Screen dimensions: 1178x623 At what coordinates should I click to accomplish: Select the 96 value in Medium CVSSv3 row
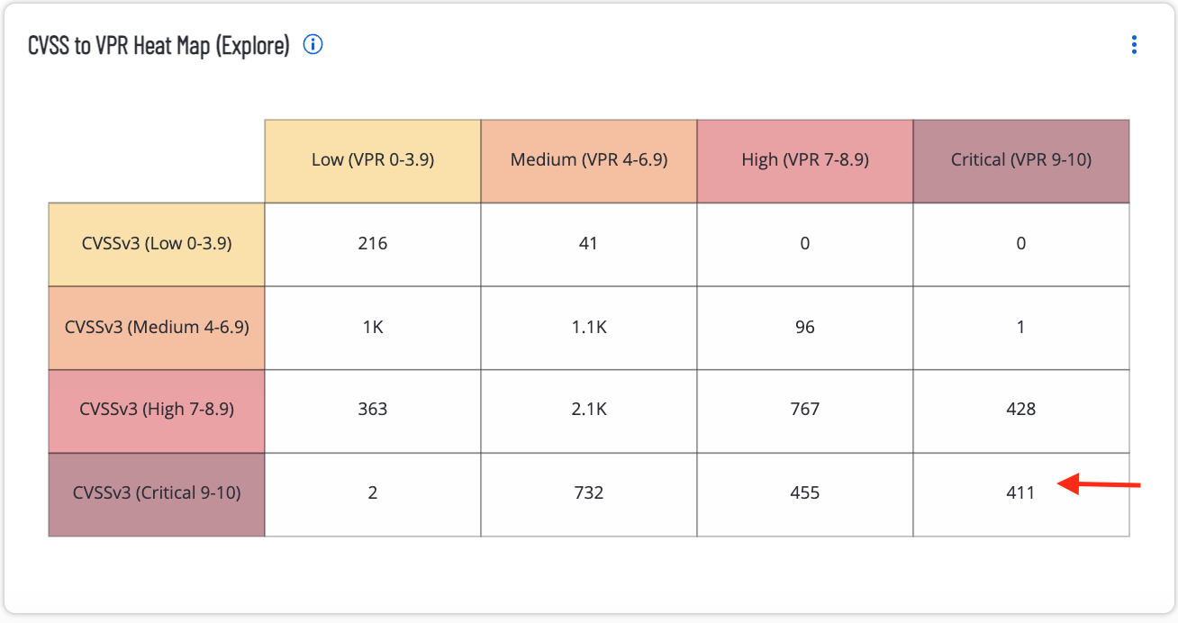pos(805,328)
